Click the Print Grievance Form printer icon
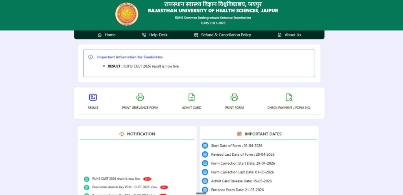Image resolution: width=403 pixels, height=195 pixels. click(x=140, y=97)
